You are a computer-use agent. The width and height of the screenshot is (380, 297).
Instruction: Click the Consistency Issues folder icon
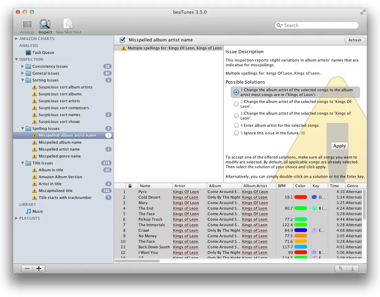point(28,66)
